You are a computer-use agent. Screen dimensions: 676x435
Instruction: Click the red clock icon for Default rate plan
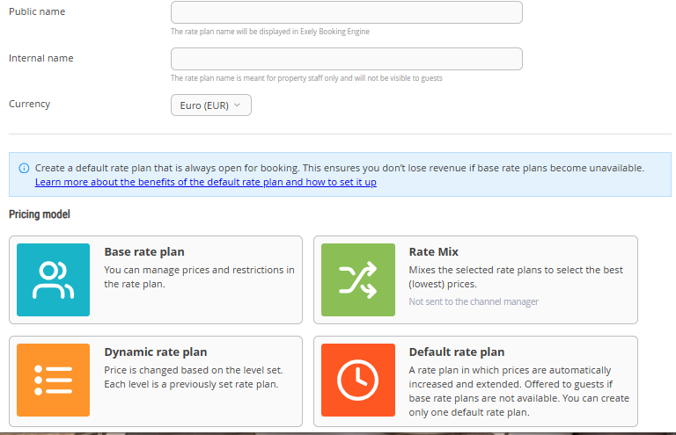pos(357,380)
